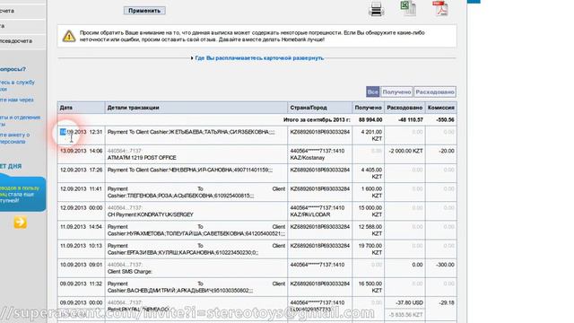Click the yellow arrow button in sidebar
This screenshot has width=574, height=323.
20,222
